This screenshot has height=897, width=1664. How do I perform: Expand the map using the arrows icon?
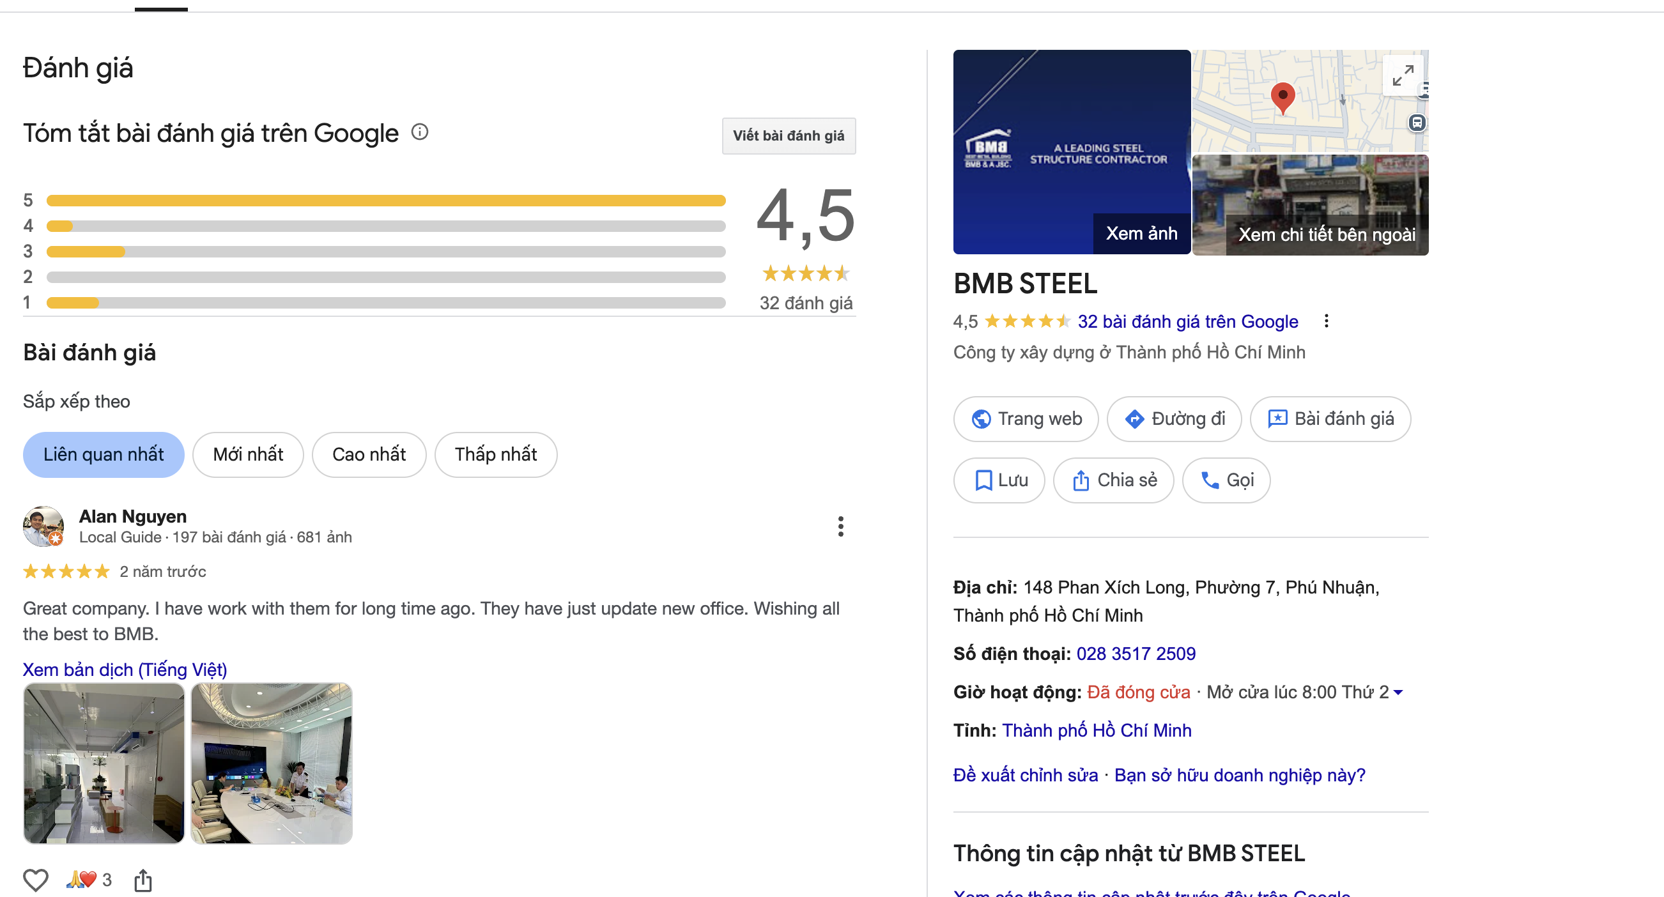1403,75
